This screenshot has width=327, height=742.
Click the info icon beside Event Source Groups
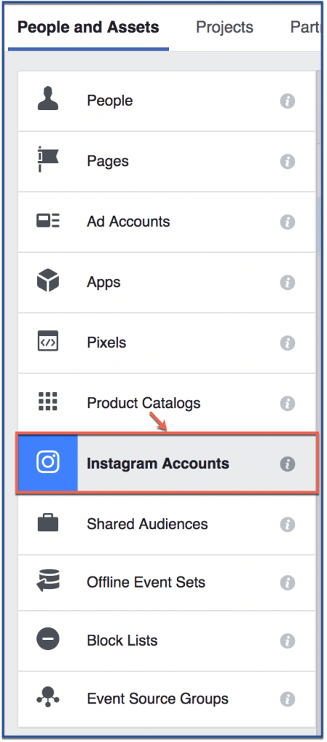pos(287,699)
